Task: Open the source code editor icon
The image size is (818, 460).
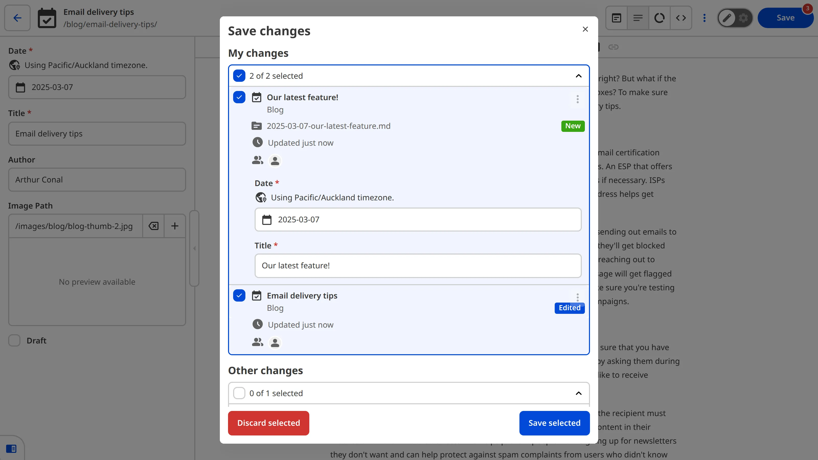Action: pos(681,18)
